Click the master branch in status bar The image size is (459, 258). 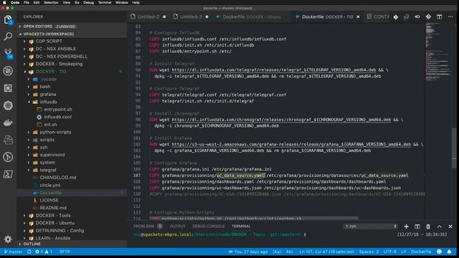13,252
